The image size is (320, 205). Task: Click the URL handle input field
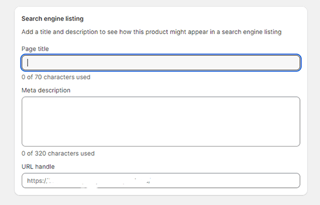click(x=161, y=180)
